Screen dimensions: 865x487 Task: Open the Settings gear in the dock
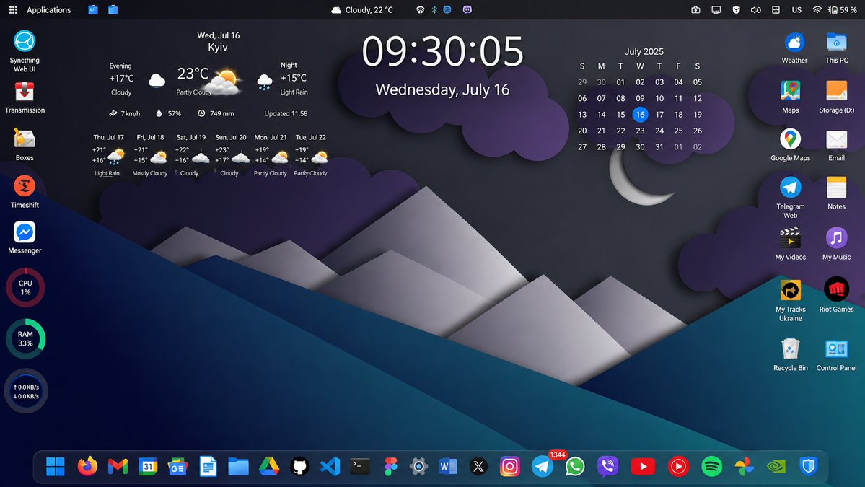[x=418, y=467]
